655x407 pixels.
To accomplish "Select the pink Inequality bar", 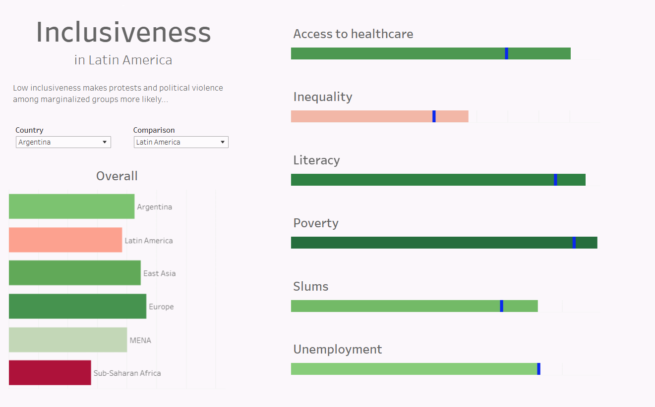I will pyautogui.click(x=362, y=116).
